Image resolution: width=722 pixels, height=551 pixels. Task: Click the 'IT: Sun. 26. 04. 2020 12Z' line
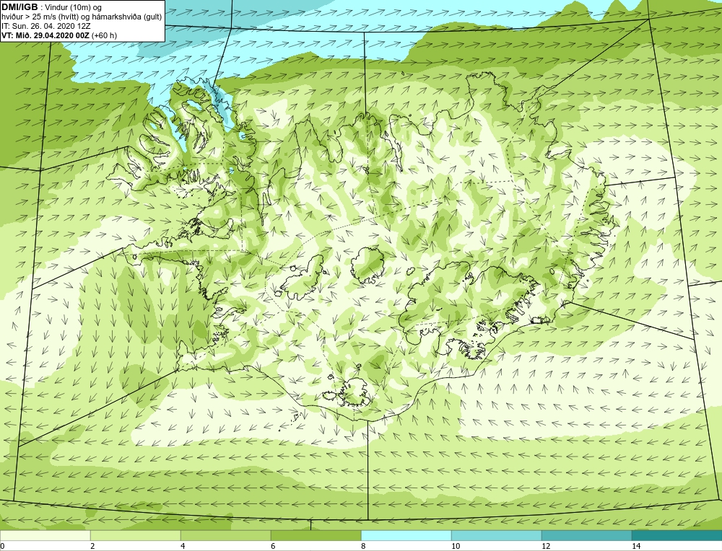(45, 26)
